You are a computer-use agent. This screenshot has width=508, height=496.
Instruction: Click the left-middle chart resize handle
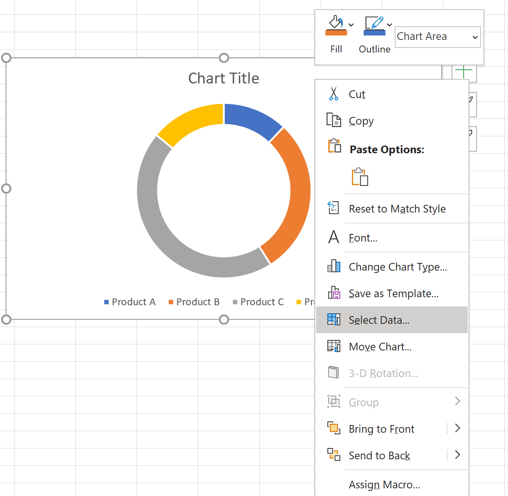(6, 188)
